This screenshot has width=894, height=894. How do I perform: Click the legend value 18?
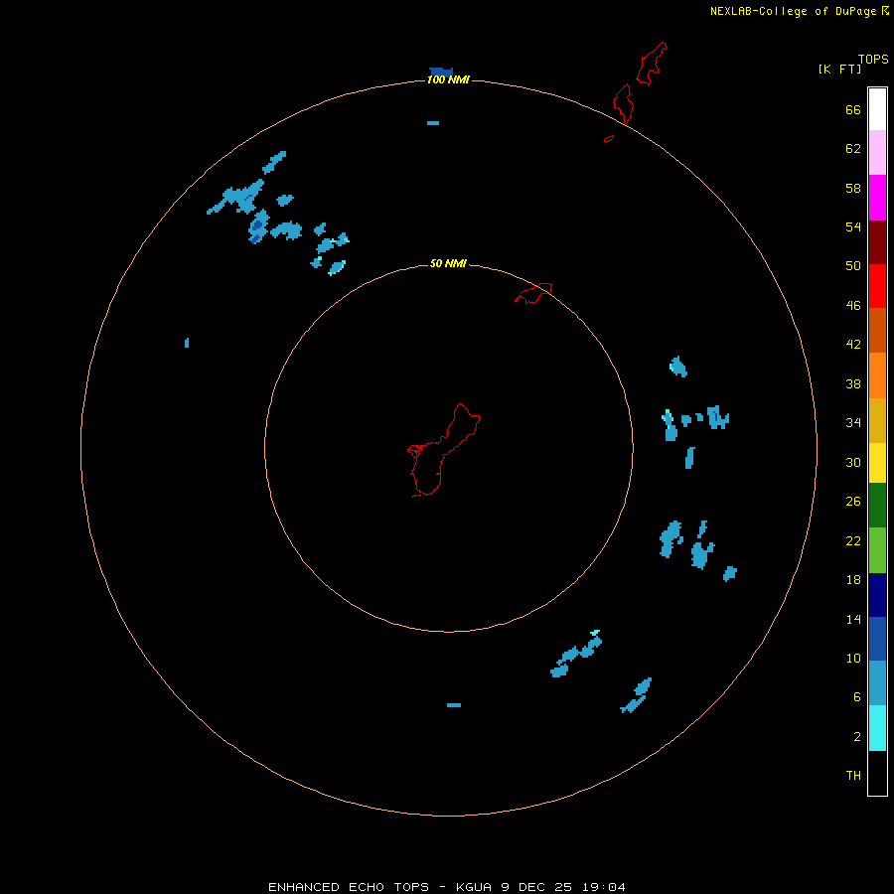coord(853,580)
